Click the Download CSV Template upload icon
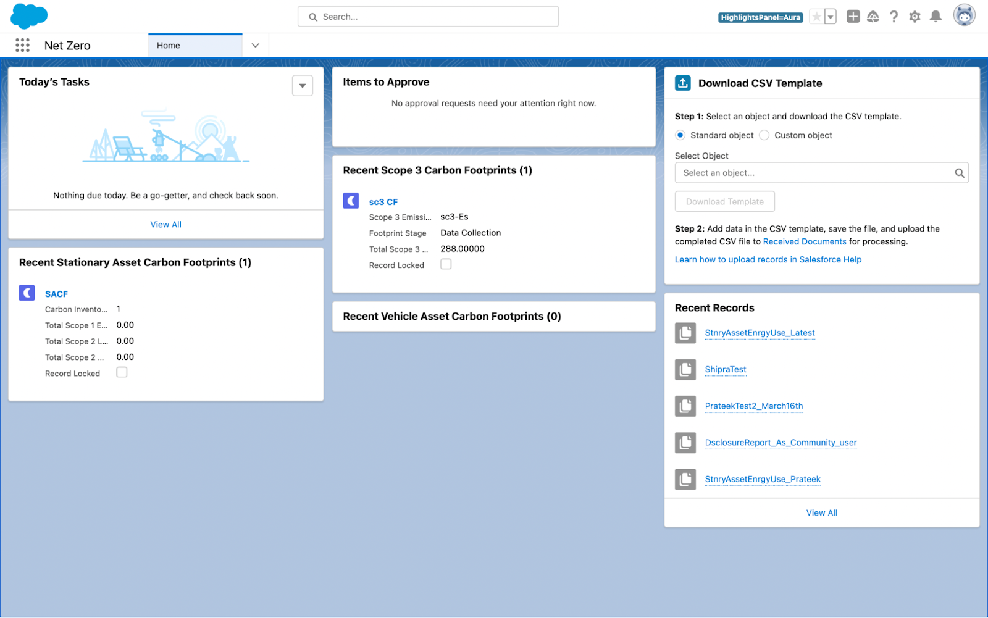 [683, 83]
